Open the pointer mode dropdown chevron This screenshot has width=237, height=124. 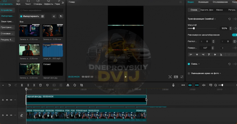(x=3, y=85)
